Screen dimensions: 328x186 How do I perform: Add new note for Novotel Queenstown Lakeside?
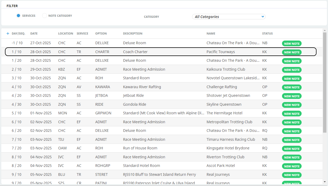(292, 79)
